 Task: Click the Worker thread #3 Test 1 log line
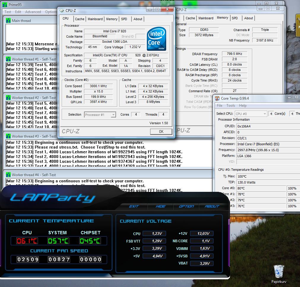pyautogui.click(x=94, y=152)
